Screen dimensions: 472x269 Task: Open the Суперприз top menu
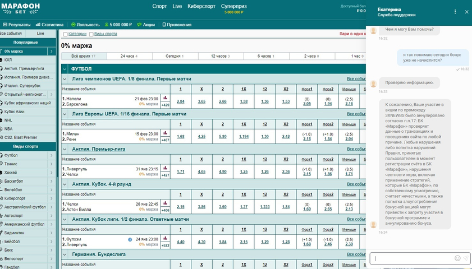pyautogui.click(x=234, y=6)
